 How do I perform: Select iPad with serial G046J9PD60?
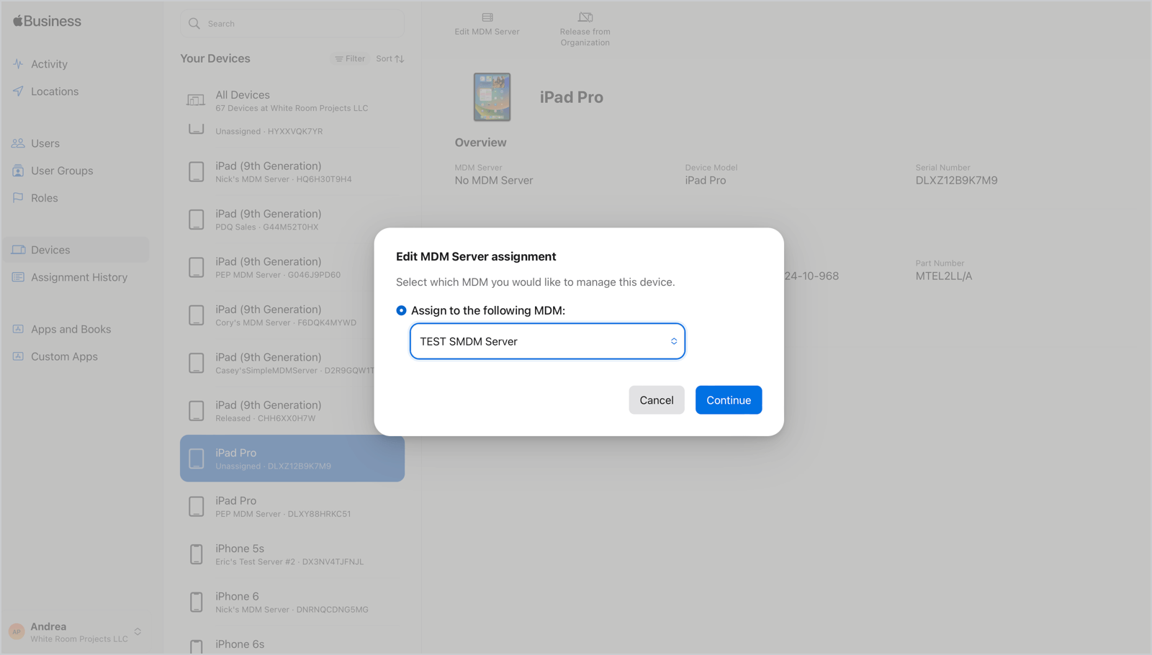(292, 268)
